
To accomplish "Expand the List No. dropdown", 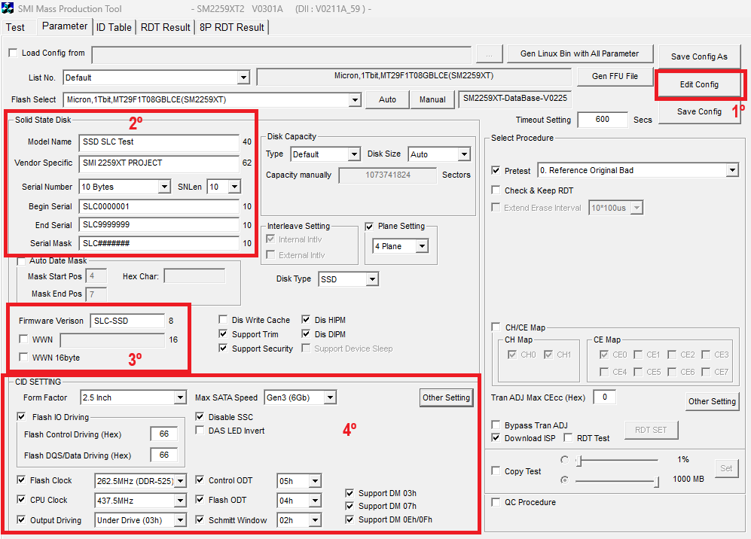I will (x=244, y=78).
